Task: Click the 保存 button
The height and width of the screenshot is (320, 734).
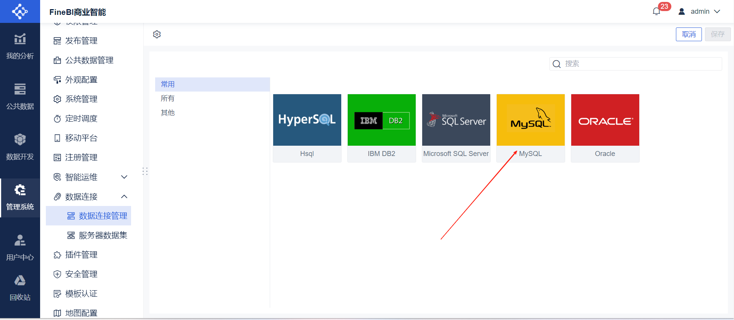Action: click(x=718, y=34)
